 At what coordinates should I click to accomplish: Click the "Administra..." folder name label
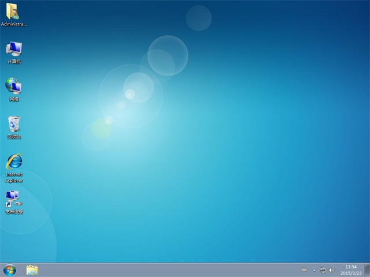click(14, 24)
